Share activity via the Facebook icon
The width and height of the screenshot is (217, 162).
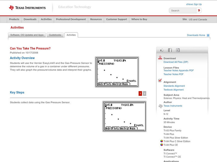170,50
